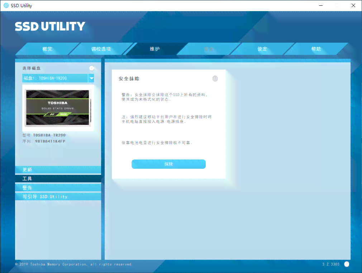Click the 安全抹除 heading
The image size is (362, 273).
tap(129, 79)
